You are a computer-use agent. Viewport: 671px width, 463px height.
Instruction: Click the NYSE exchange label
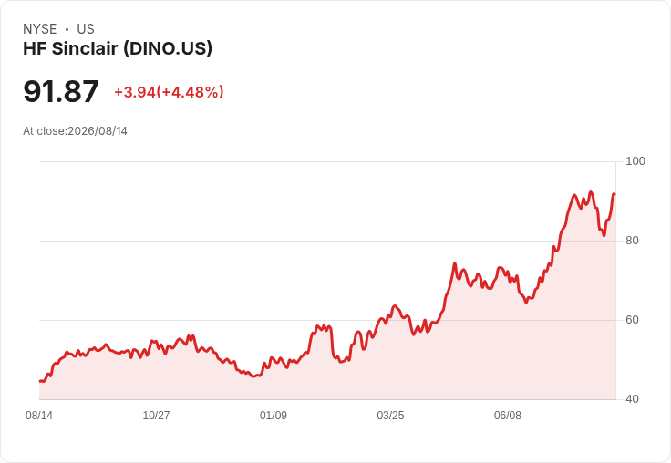(x=40, y=29)
